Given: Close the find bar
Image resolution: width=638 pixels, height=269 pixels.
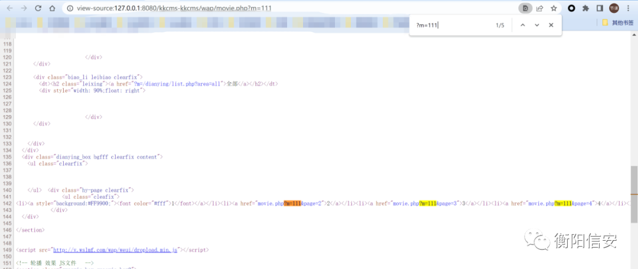Looking at the screenshot, I should [551, 25].
